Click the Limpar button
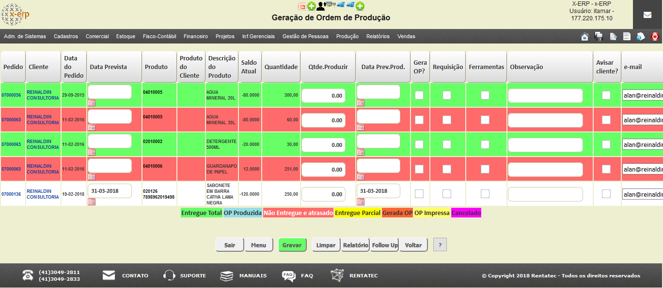The image size is (663, 288). 326,245
